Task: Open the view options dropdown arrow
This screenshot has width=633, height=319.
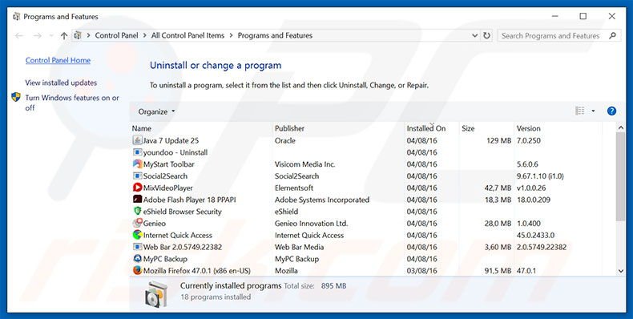Action: [x=593, y=111]
